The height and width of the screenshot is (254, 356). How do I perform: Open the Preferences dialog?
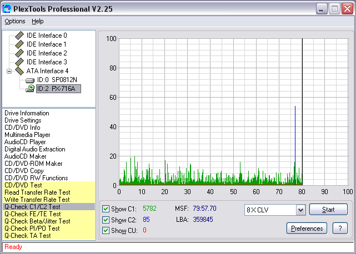307,228
